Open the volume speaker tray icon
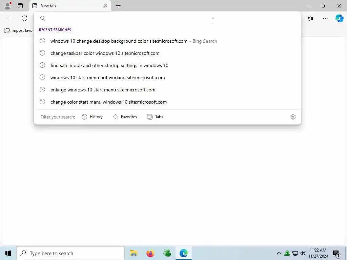 pos(303,253)
